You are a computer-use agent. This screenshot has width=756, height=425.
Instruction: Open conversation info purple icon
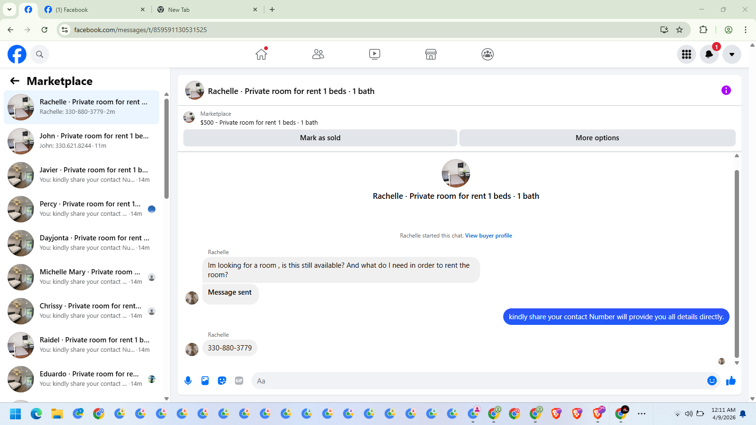(726, 90)
